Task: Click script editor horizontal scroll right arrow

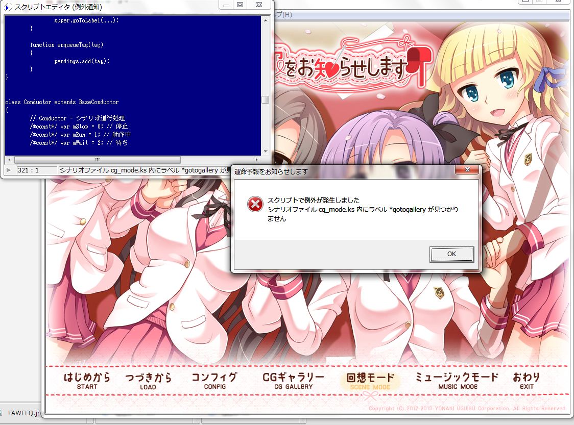Action: pos(257,160)
